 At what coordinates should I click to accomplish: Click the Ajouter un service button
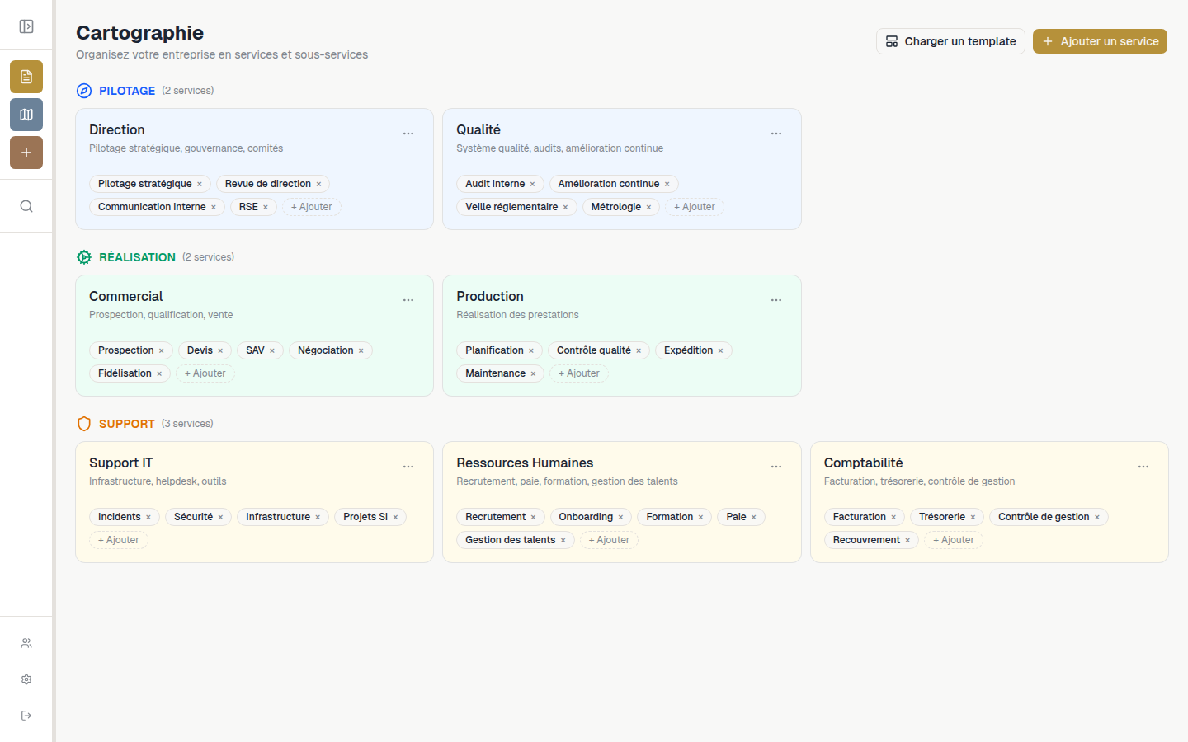[x=1100, y=40]
